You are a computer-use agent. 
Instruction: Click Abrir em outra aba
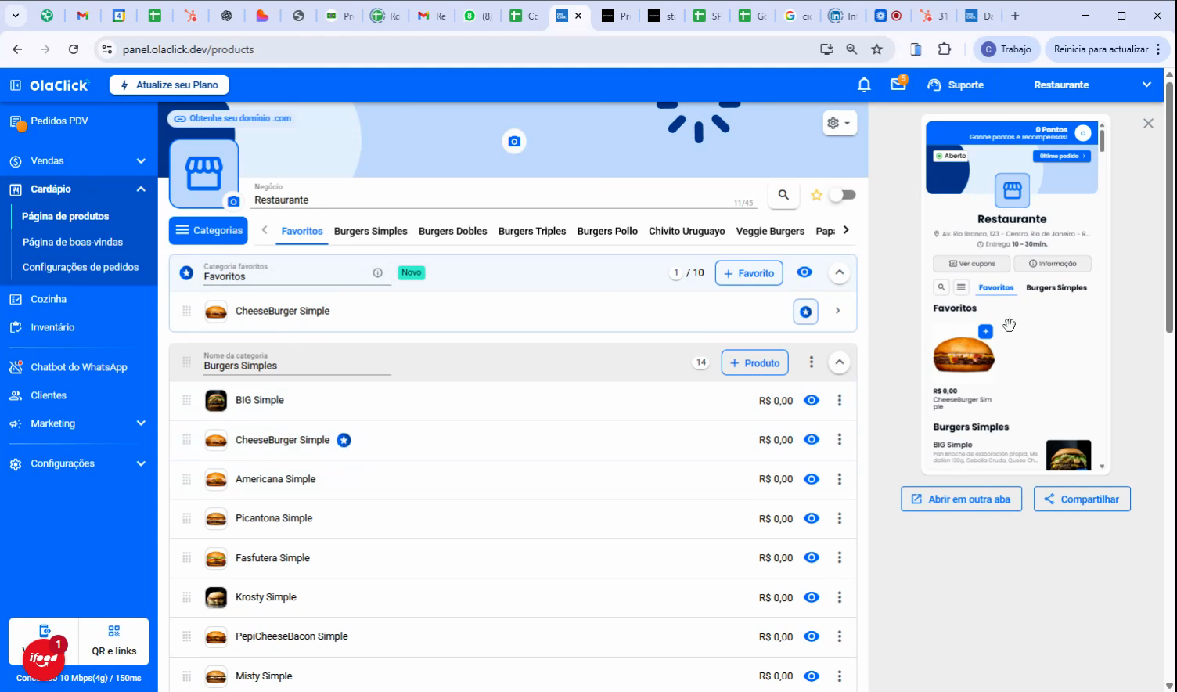click(961, 499)
